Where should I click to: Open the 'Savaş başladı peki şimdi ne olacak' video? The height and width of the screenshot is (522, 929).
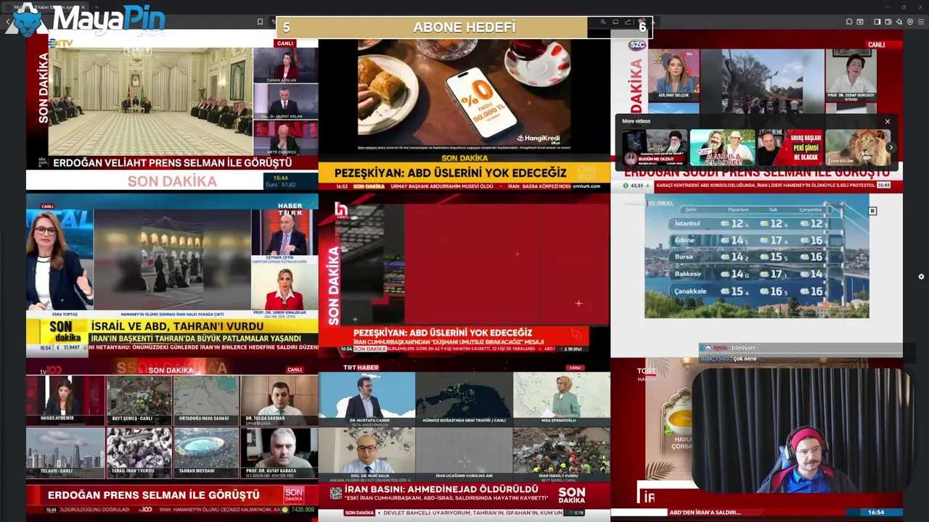coord(790,147)
